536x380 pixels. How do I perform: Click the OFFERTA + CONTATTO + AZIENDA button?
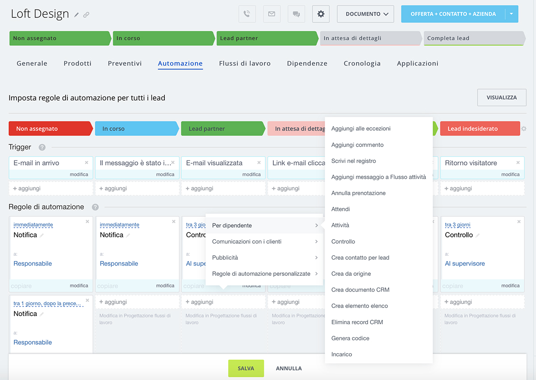[x=453, y=14]
